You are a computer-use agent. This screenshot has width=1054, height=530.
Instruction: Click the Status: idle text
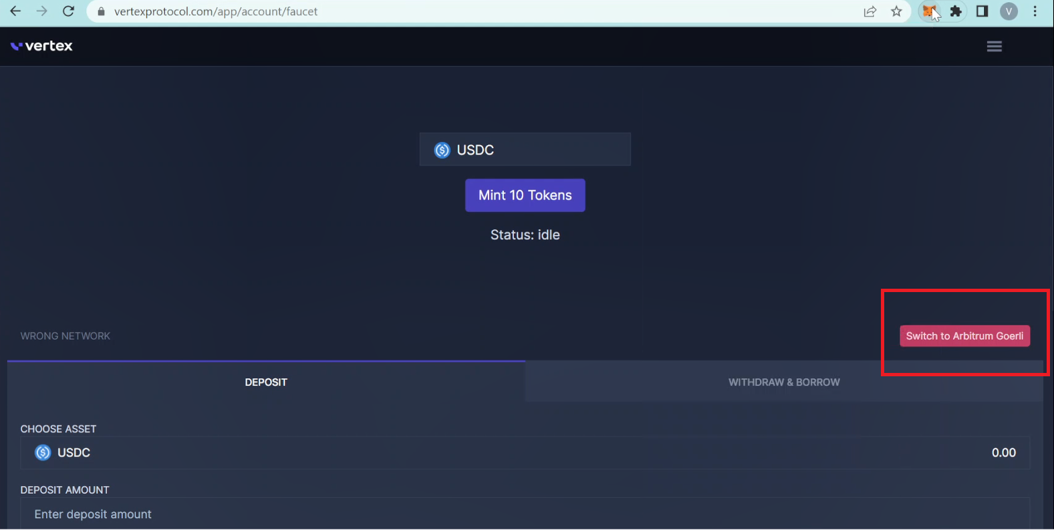[x=525, y=235]
